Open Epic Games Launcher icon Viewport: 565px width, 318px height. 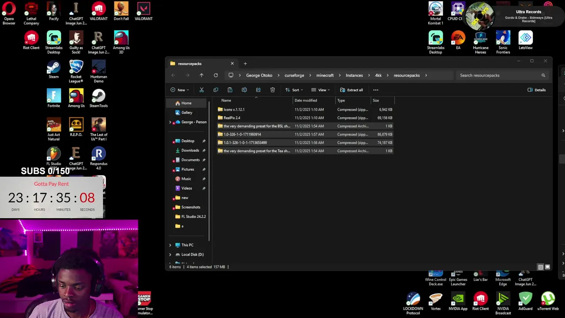coord(458,279)
